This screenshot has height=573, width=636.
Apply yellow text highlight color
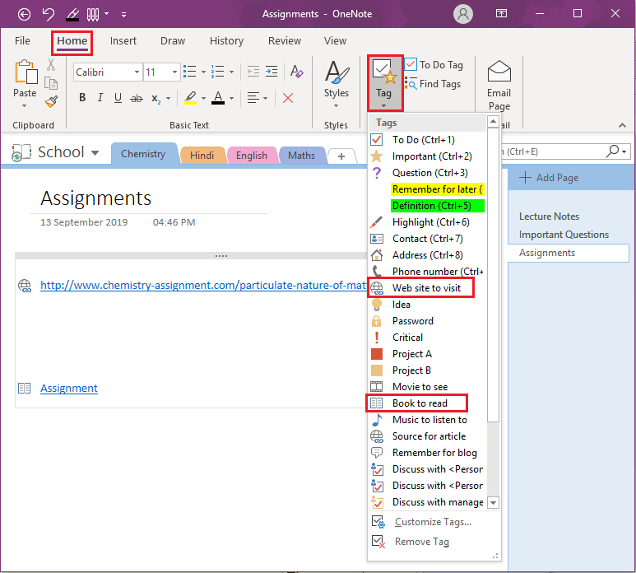[190, 98]
